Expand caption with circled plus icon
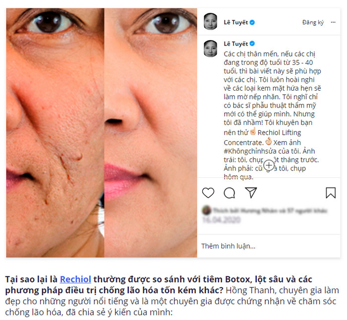 pos(269,165)
